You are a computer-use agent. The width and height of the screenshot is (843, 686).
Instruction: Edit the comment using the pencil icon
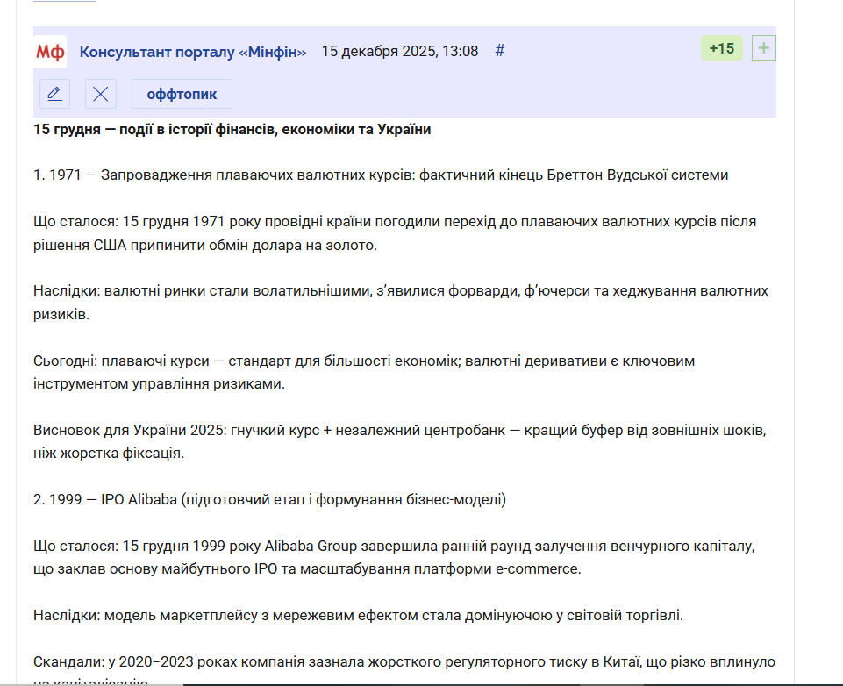55,94
